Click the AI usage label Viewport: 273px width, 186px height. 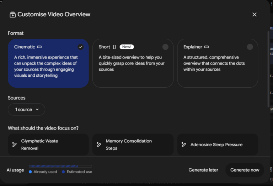tap(15, 170)
